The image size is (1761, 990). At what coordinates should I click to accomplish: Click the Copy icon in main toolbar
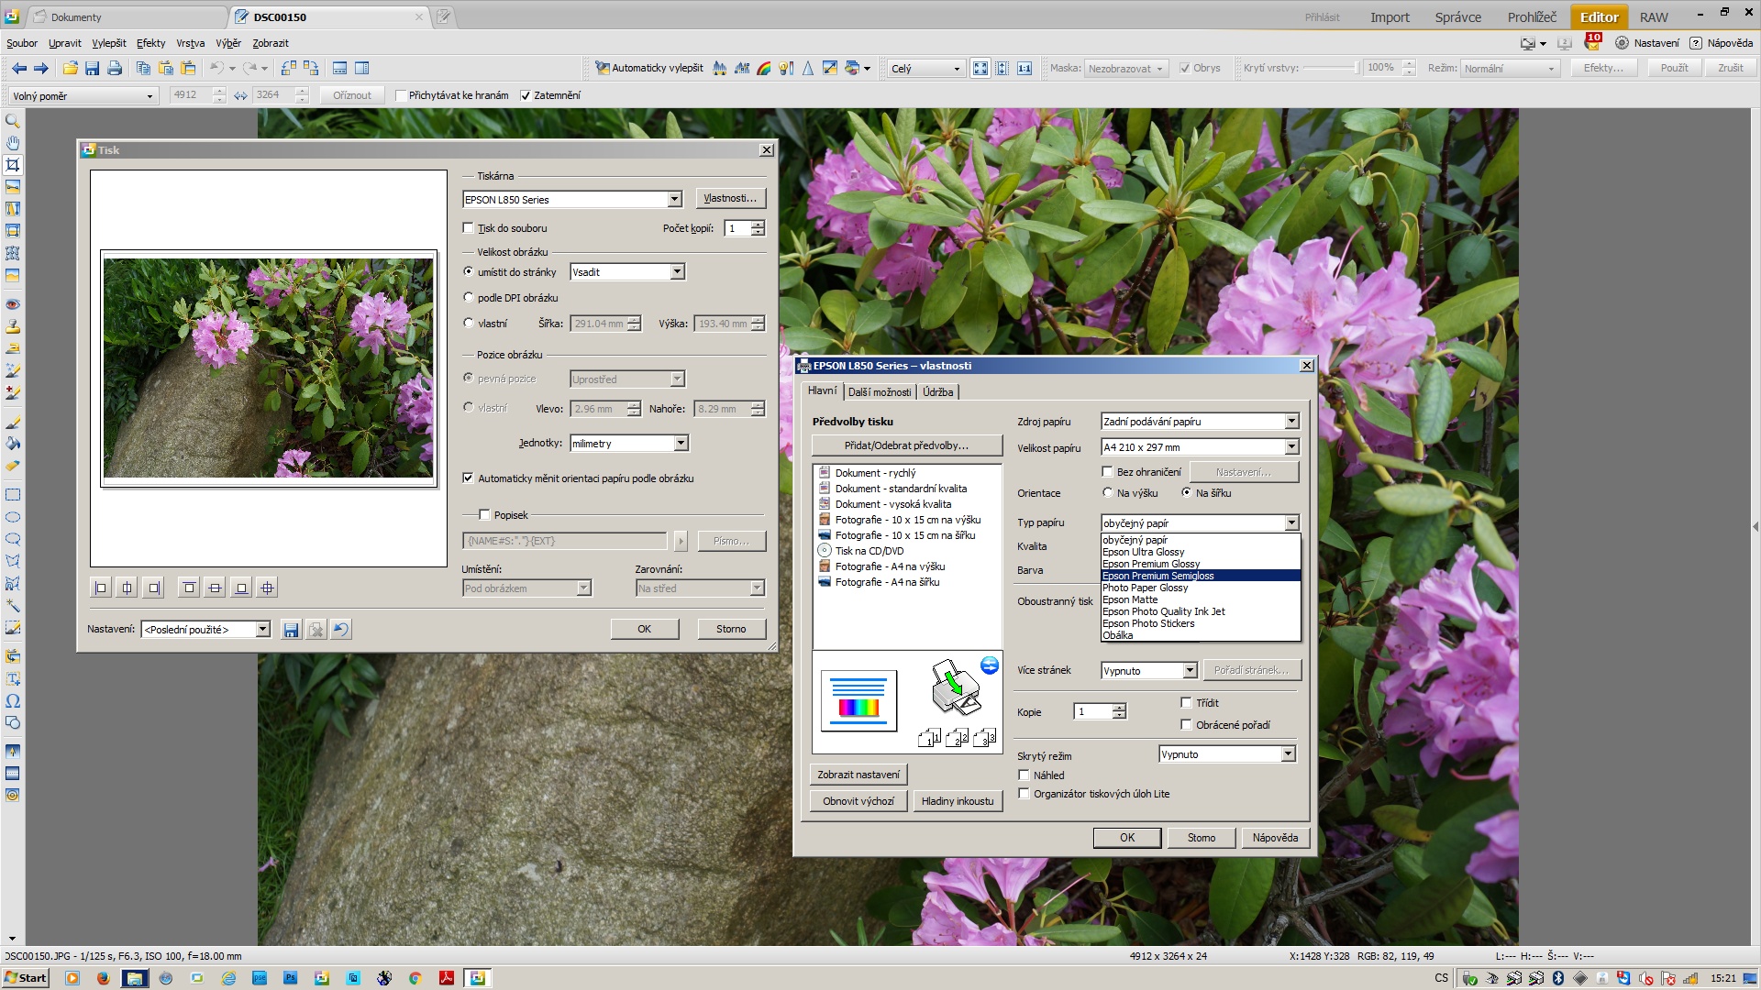[143, 68]
